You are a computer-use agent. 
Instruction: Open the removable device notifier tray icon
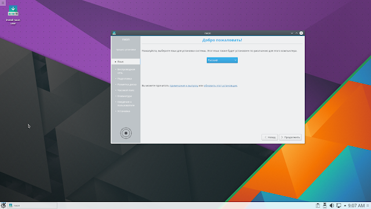click(325, 206)
